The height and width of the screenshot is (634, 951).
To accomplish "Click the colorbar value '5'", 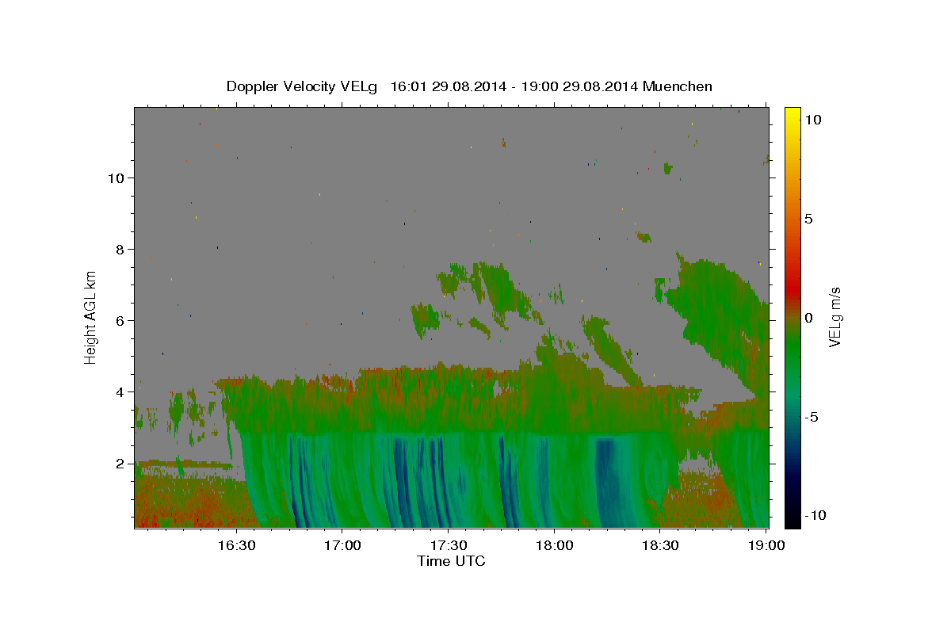I will 808,219.
